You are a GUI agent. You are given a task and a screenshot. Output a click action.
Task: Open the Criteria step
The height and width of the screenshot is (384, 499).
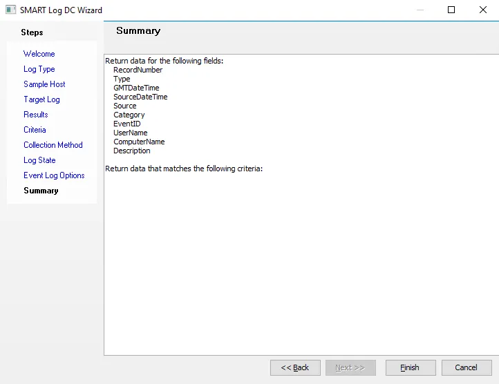[35, 130]
